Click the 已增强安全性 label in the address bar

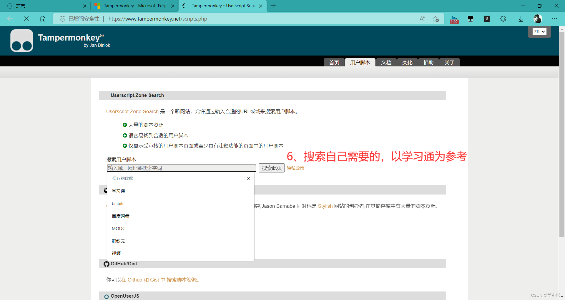(x=84, y=19)
